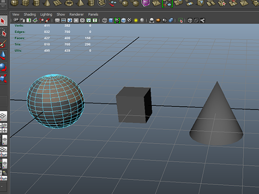The height and width of the screenshot is (194, 259).
Task: Switch to four-view layout
Action: pos(4,128)
